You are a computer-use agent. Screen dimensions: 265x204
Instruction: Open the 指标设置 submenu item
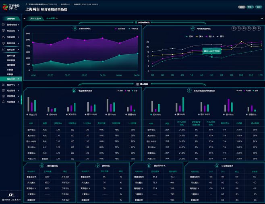tap(11, 56)
